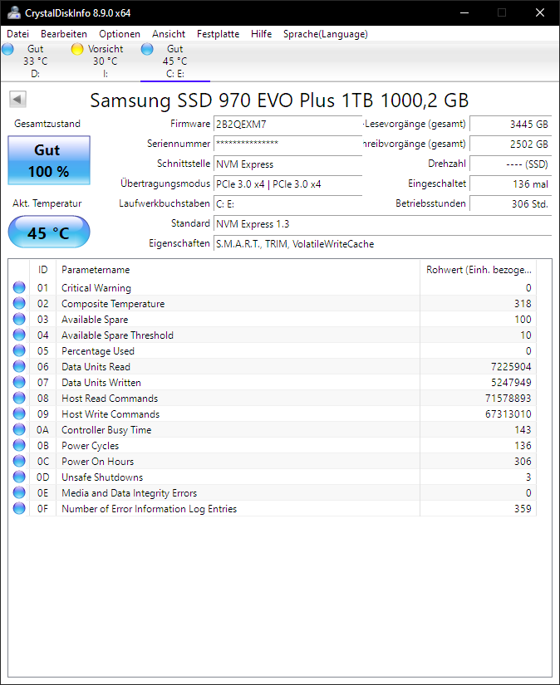Click status orb of Host Write Commands row

click(19, 413)
